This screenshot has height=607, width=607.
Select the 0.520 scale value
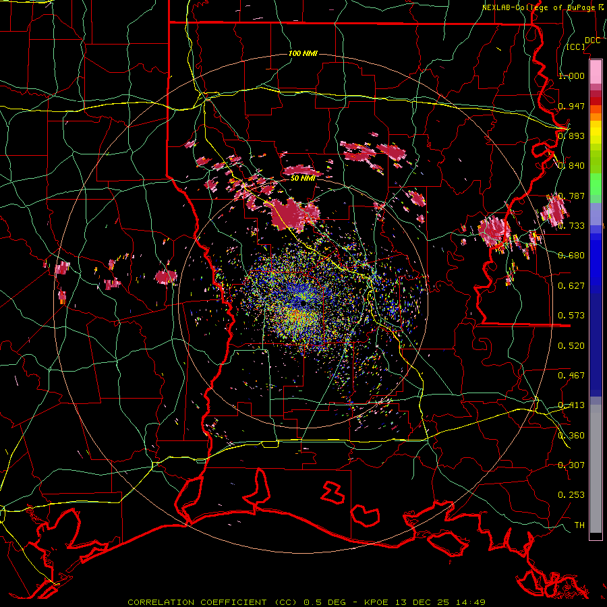tap(571, 346)
